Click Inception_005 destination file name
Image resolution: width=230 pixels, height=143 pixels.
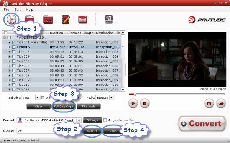click(x=107, y=61)
